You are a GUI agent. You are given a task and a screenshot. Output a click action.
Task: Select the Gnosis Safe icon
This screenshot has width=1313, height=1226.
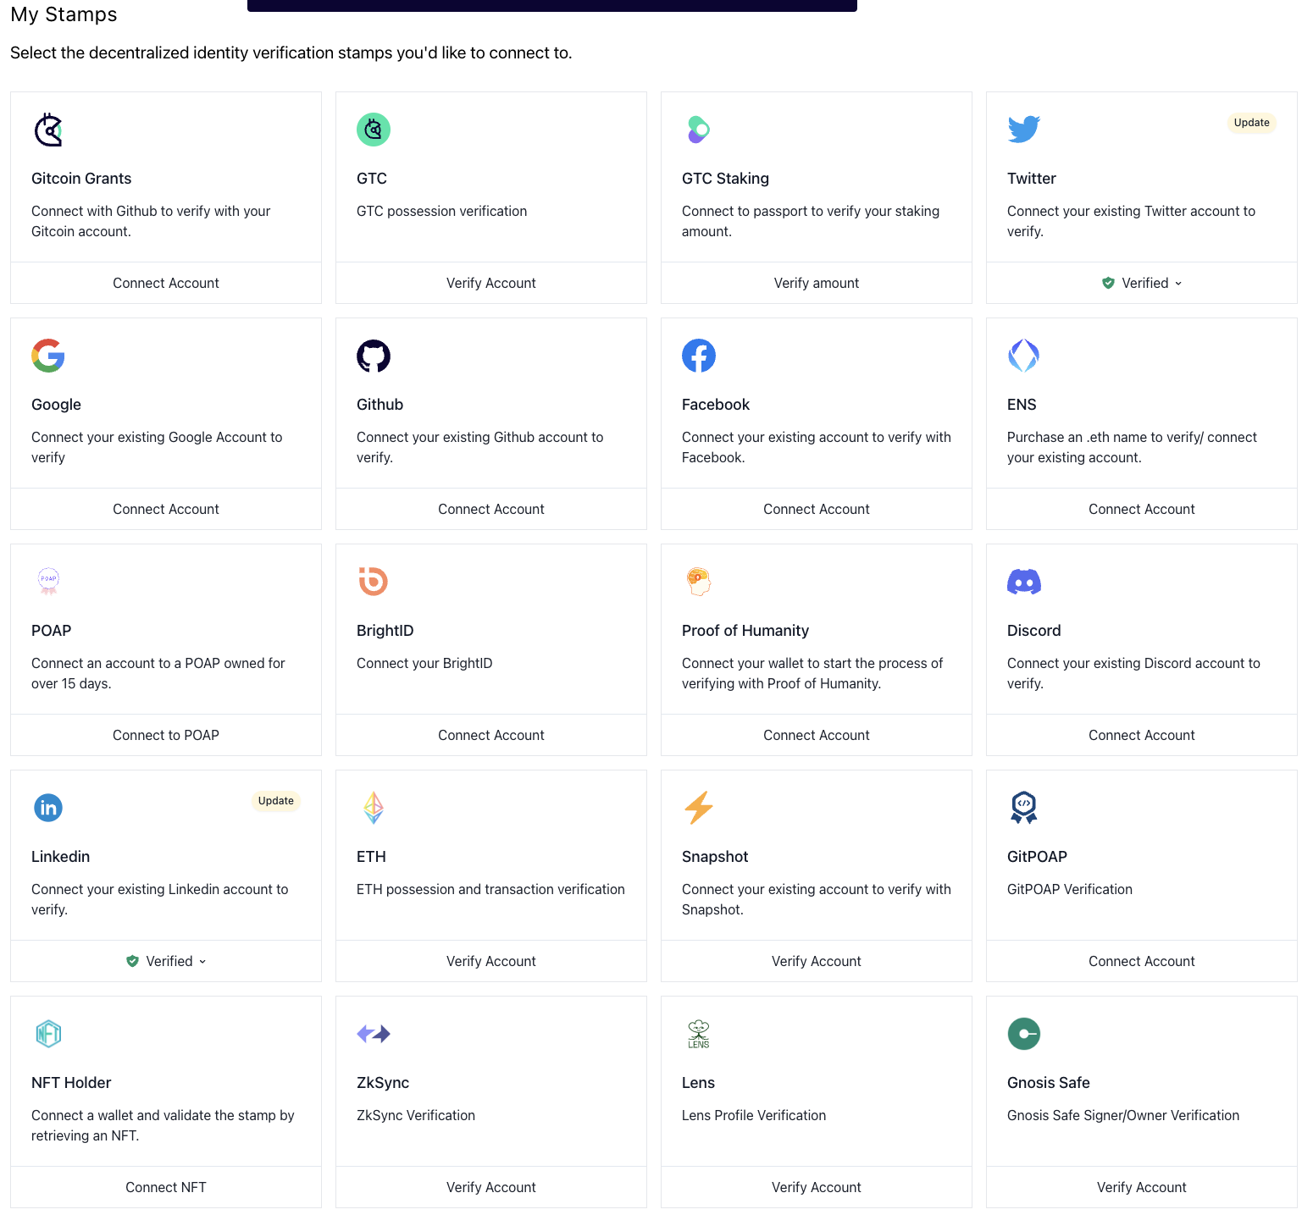[x=1023, y=1034]
